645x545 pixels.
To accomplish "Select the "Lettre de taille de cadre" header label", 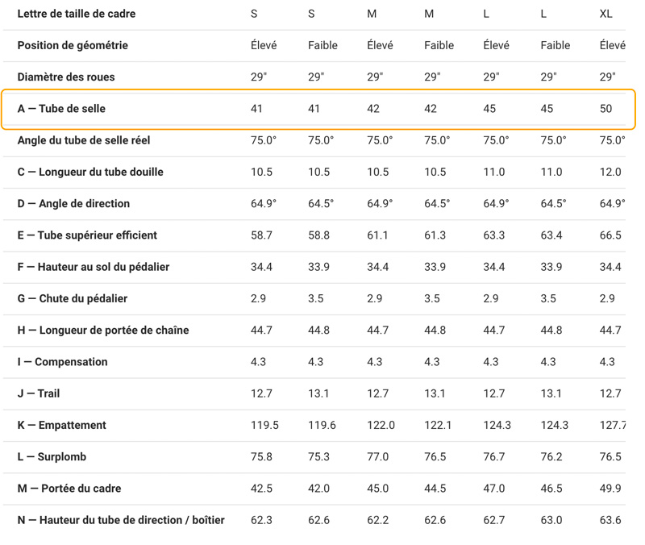I will click(77, 14).
